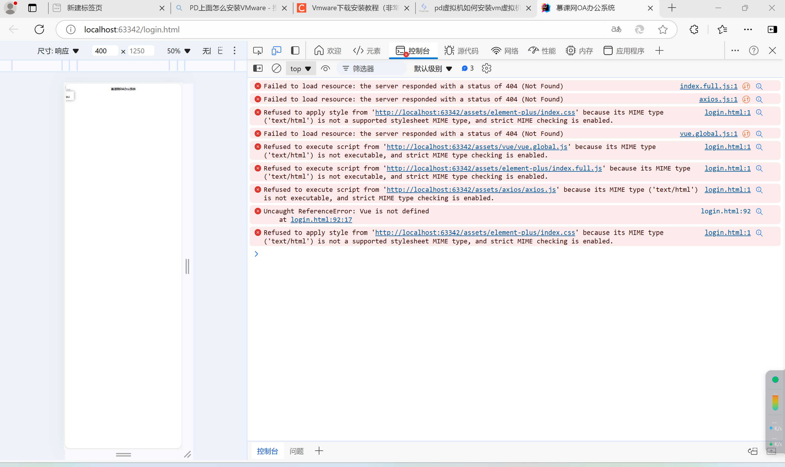Open the login.html:92:17 stack trace link
The width and height of the screenshot is (785, 467).
click(321, 220)
